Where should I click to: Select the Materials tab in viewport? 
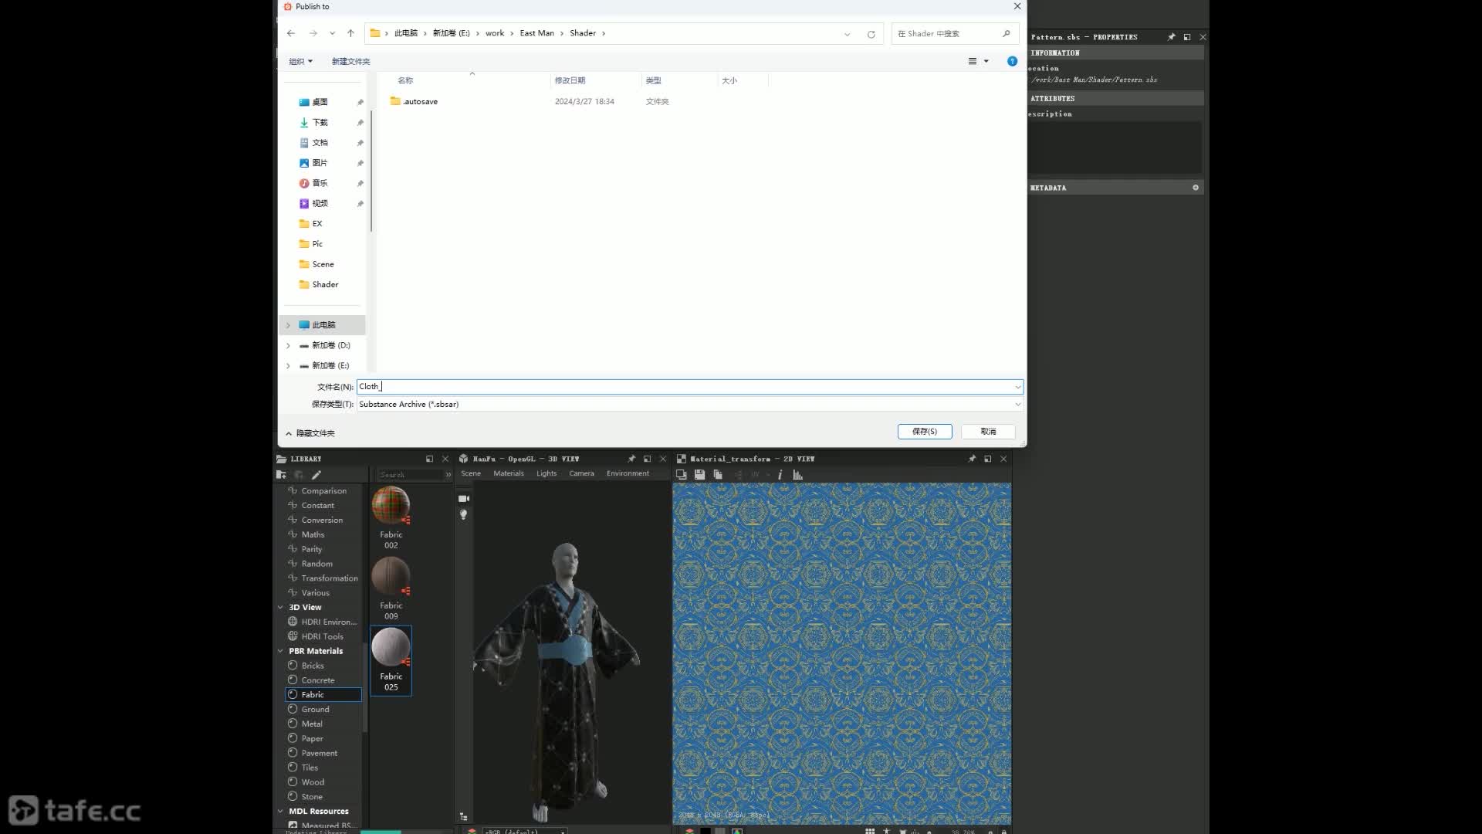tap(507, 472)
